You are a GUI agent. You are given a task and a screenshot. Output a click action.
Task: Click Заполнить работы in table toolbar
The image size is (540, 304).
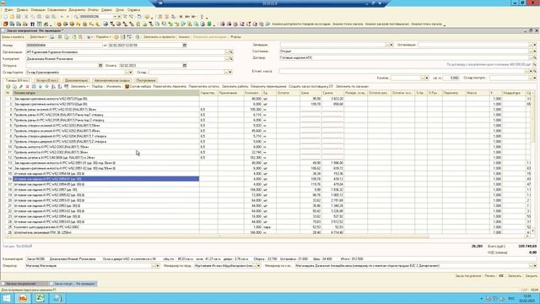(235, 86)
